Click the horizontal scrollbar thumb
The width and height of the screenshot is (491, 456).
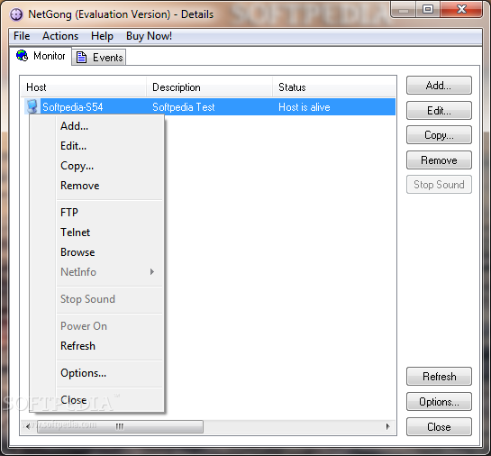tap(120, 426)
